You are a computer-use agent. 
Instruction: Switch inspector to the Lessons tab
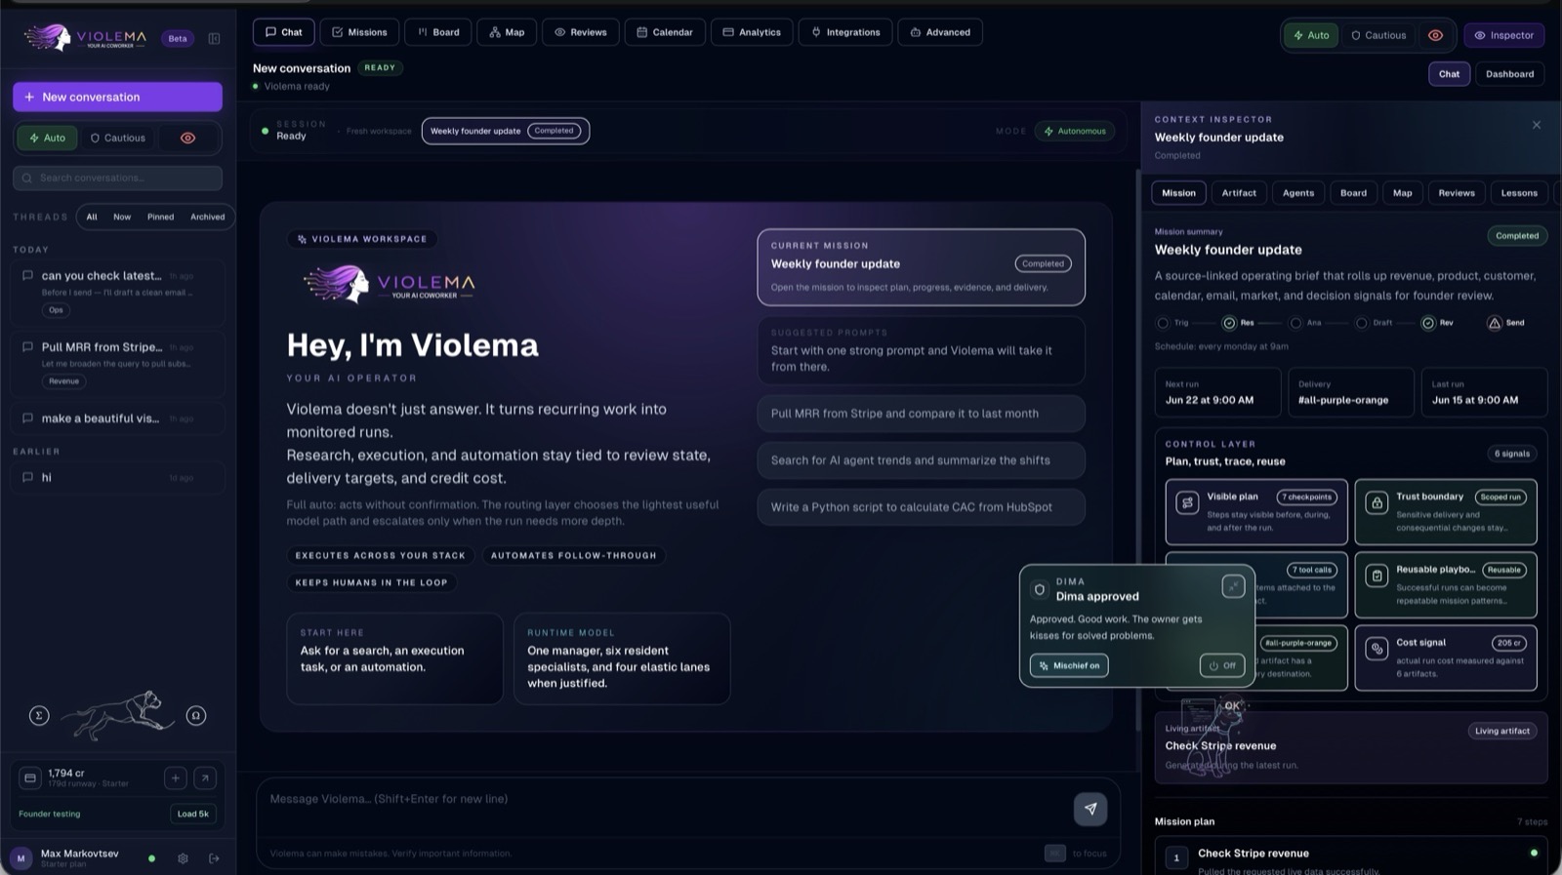(x=1519, y=193)
